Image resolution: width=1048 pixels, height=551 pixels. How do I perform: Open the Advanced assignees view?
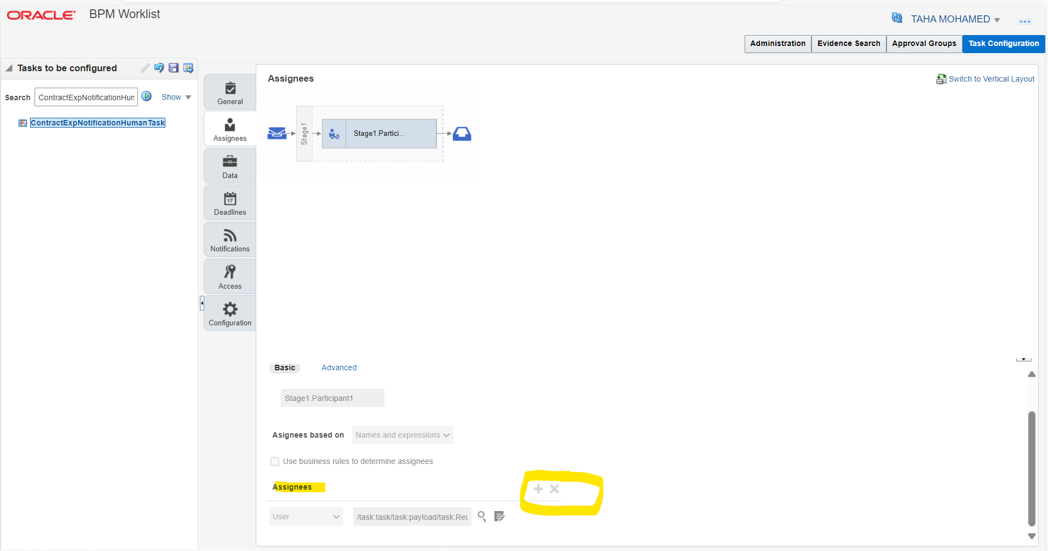(338, 368)
